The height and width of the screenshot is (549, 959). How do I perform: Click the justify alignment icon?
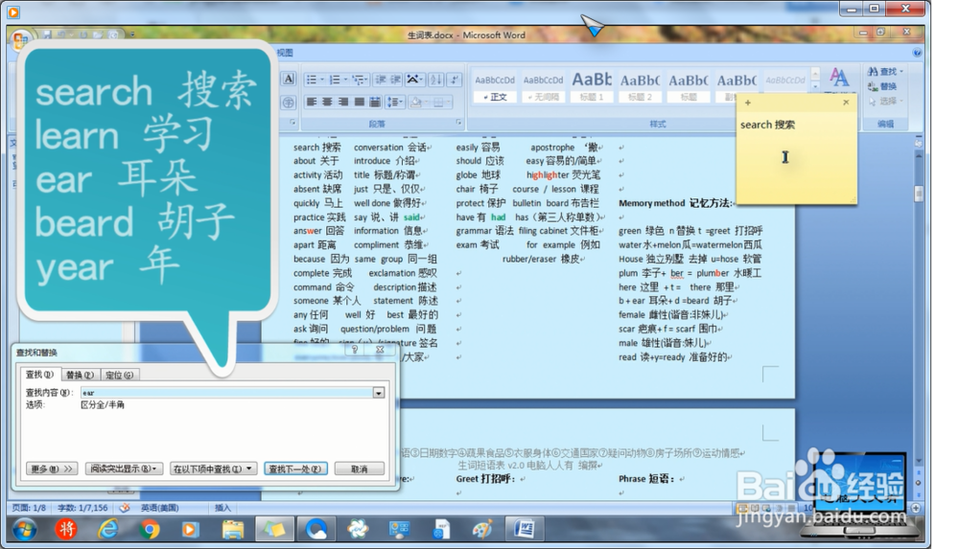[359, 102]
